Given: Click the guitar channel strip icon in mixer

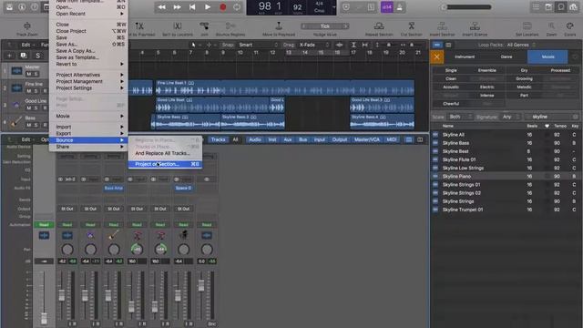Looking at the screenshot, I should [114, 235].
